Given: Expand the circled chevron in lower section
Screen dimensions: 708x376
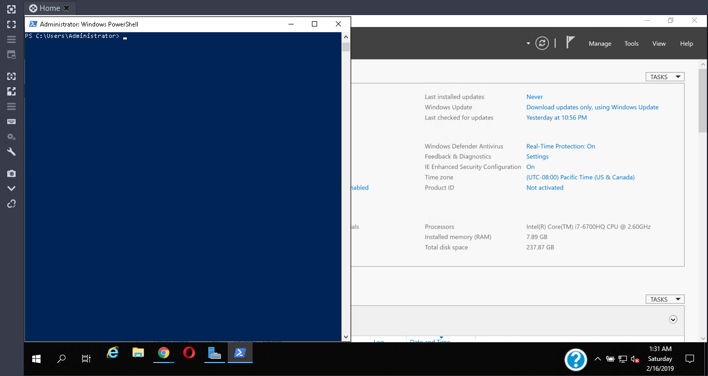Looking at the screenshot, I should [x=673, y=319].
